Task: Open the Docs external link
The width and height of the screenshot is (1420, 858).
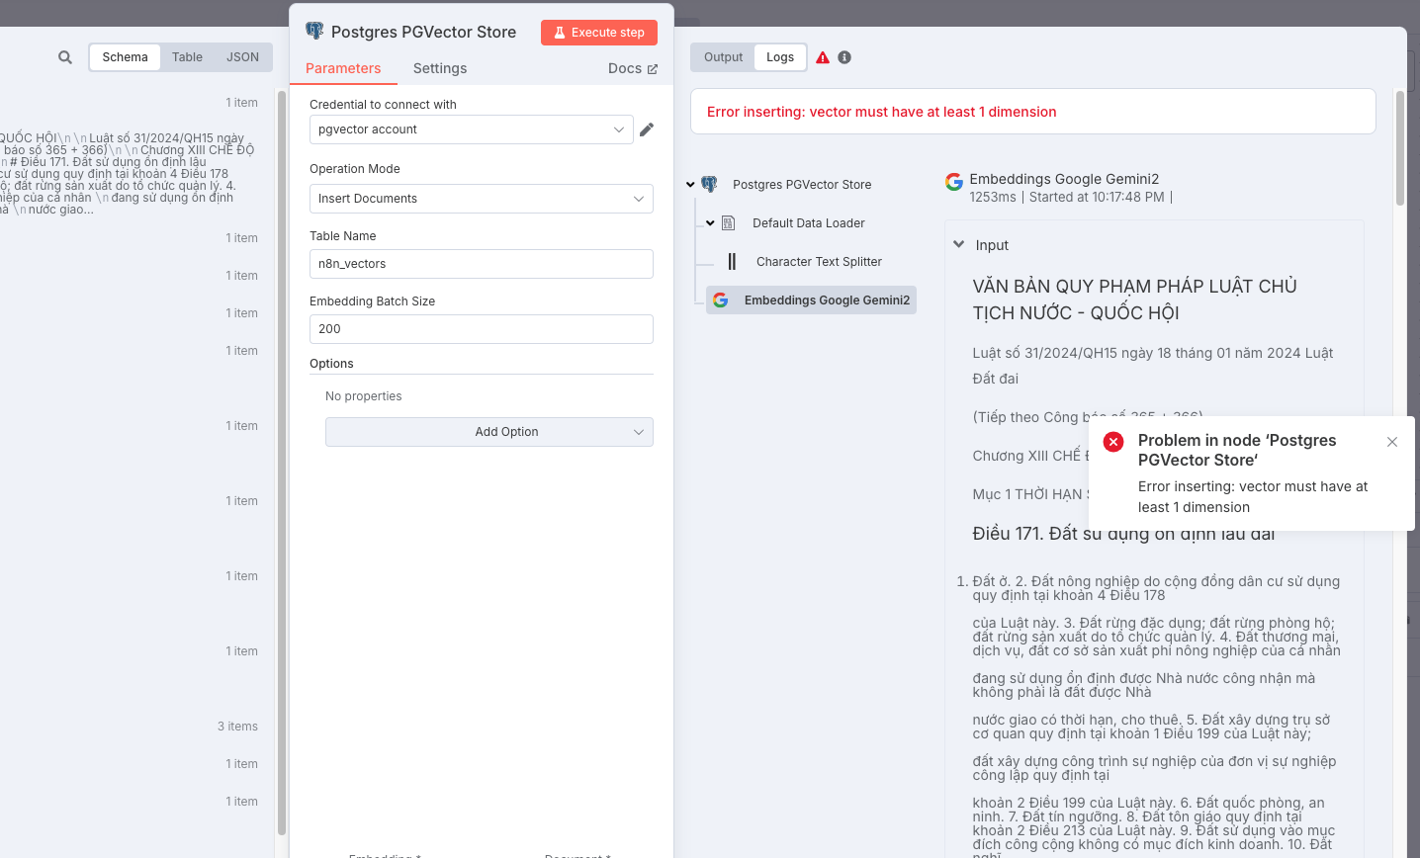Action: click(633, 68)
